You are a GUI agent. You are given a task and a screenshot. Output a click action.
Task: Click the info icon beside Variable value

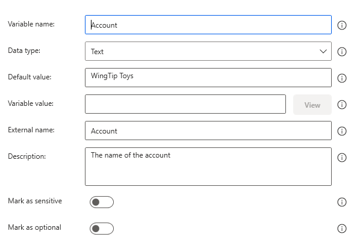(342, 105)
